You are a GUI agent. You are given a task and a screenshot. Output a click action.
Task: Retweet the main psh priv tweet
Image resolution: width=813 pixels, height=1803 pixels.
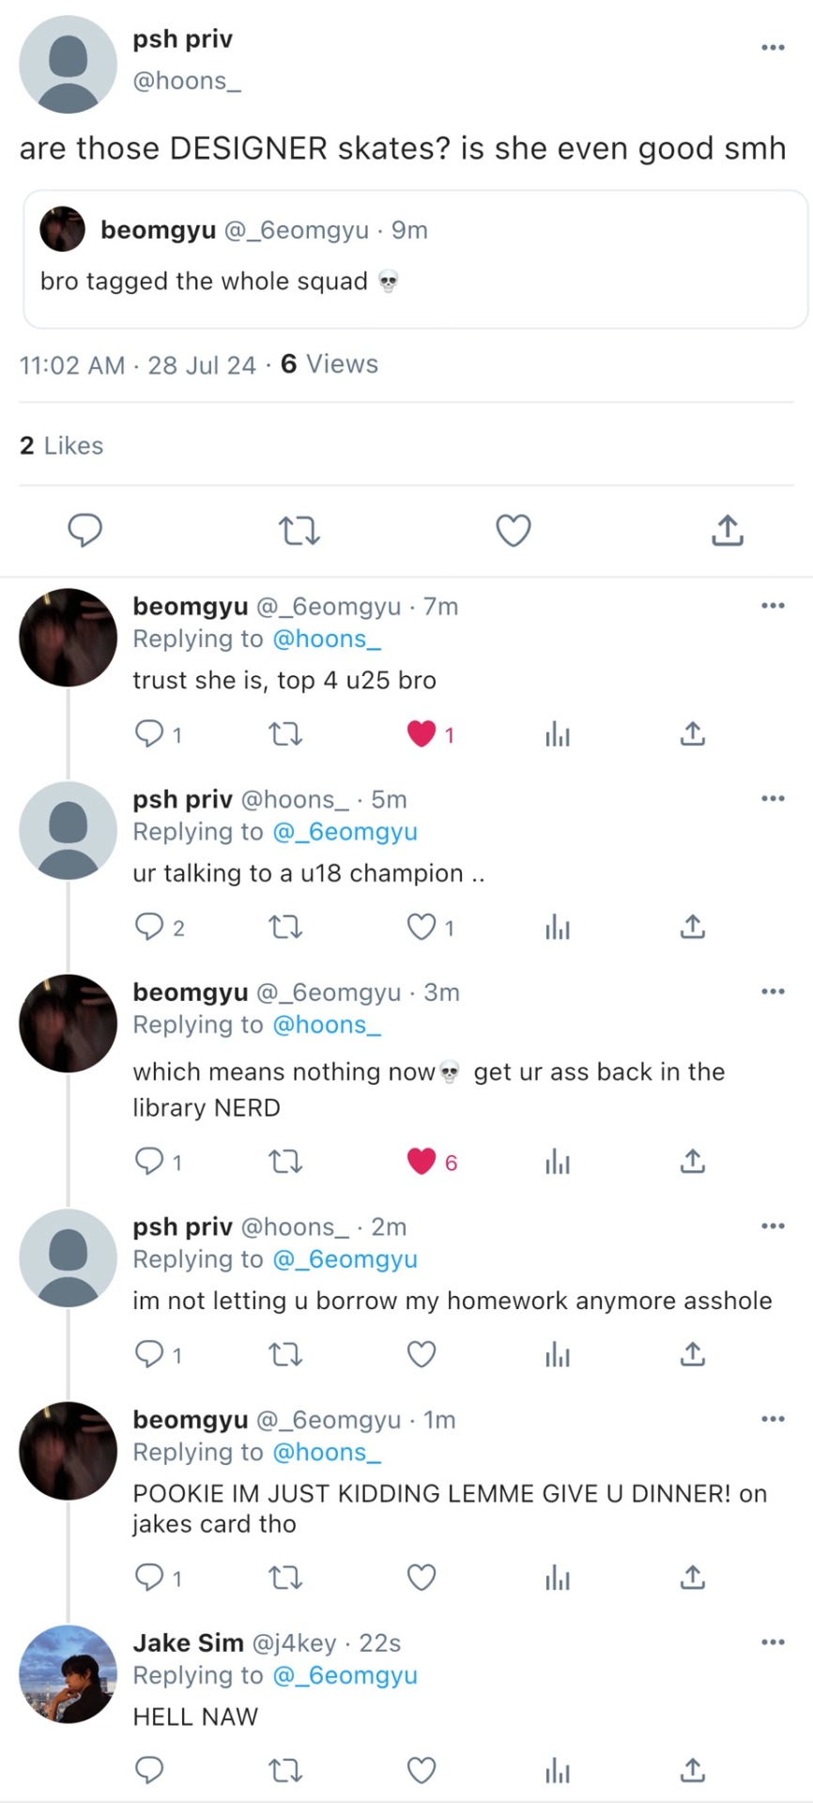(x=300, y=532)
